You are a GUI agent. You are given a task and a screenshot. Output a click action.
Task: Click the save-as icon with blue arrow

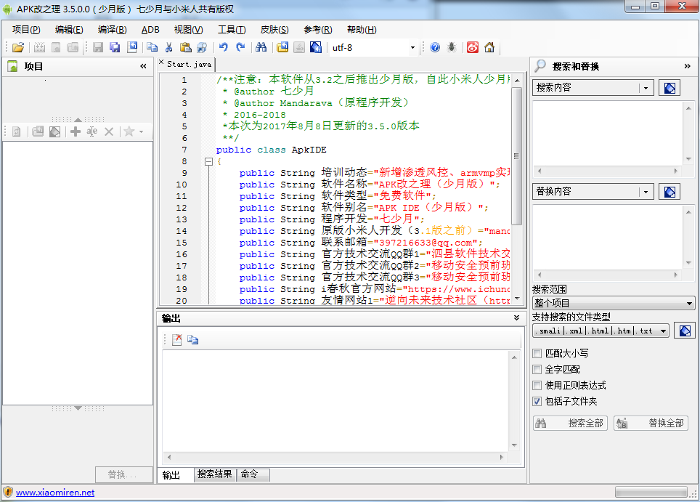132,47
